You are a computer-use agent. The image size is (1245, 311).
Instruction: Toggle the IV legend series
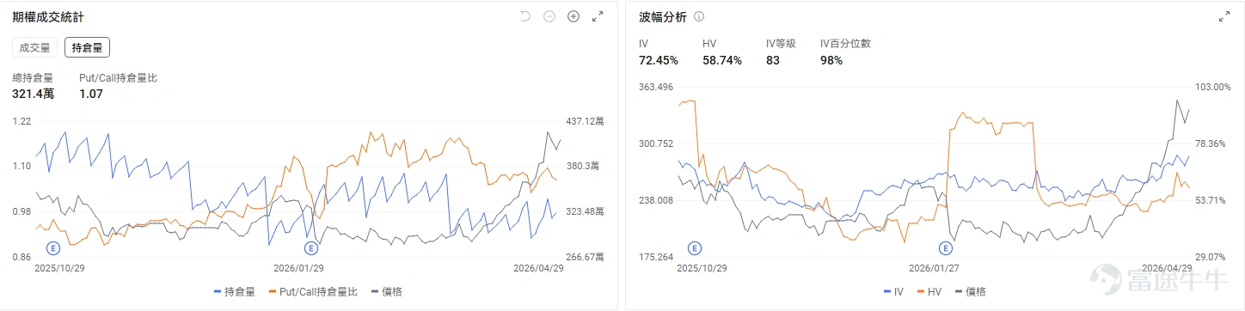(893, 292)
